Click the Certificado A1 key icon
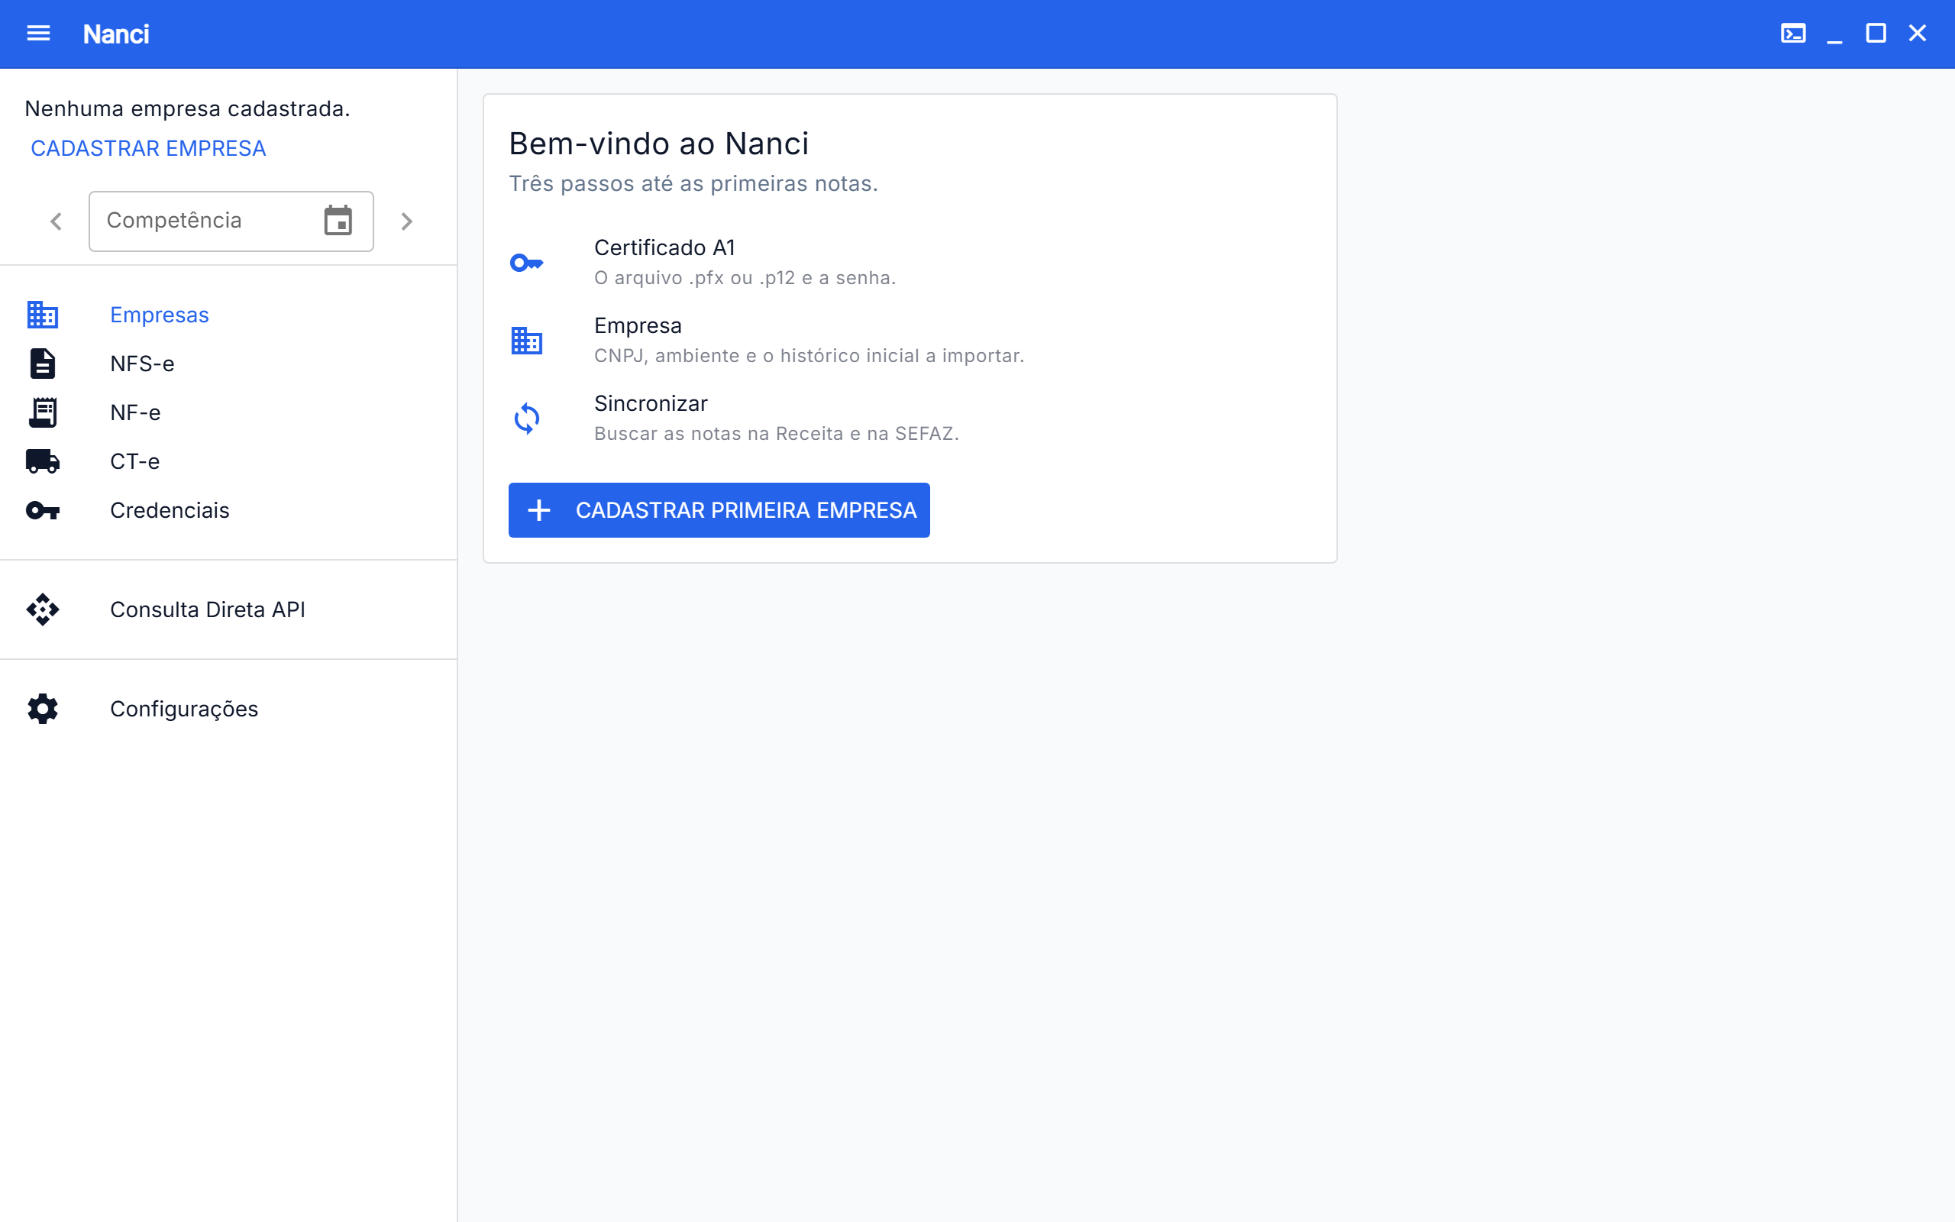 527,263
